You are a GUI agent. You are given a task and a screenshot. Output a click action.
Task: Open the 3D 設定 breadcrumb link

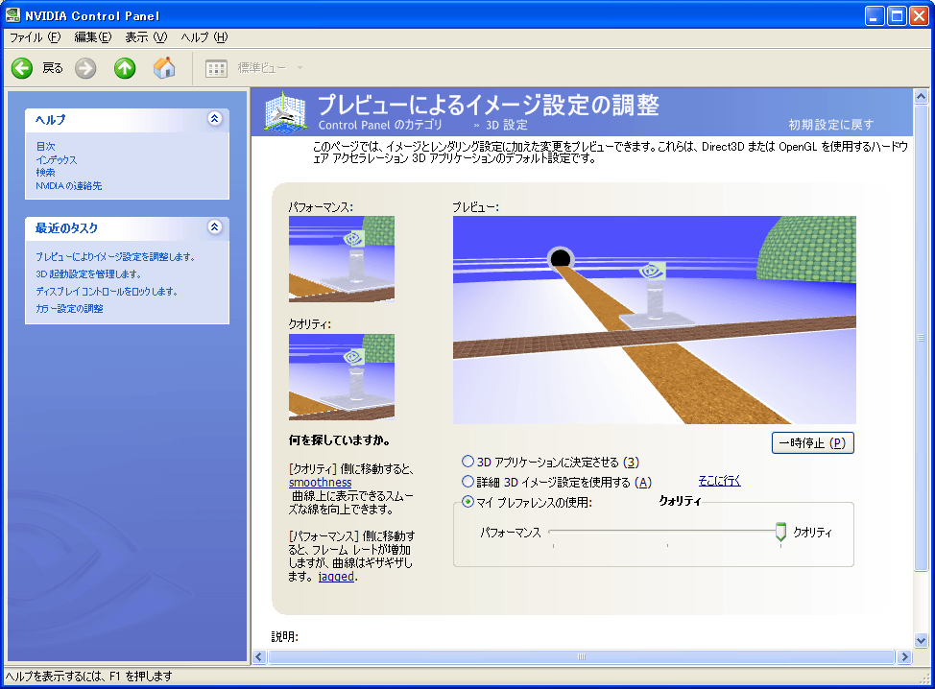click(x=507, y=125)
